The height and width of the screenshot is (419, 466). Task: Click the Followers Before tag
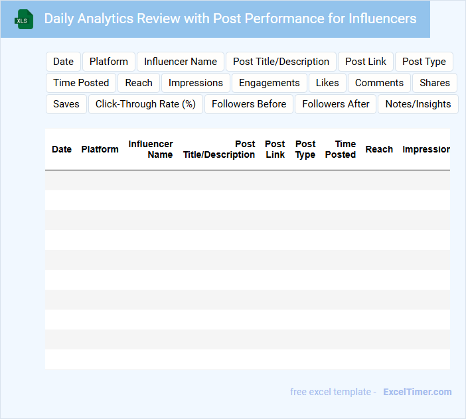click(249, 104)
